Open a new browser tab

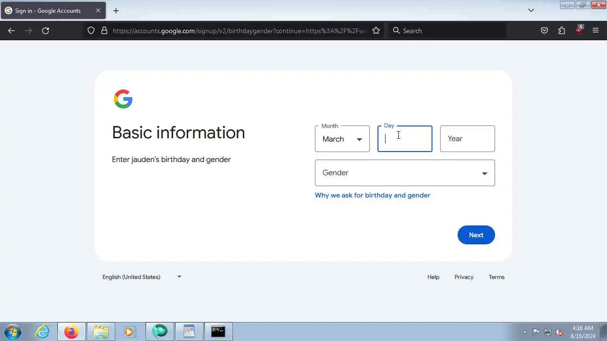[116, 10]
